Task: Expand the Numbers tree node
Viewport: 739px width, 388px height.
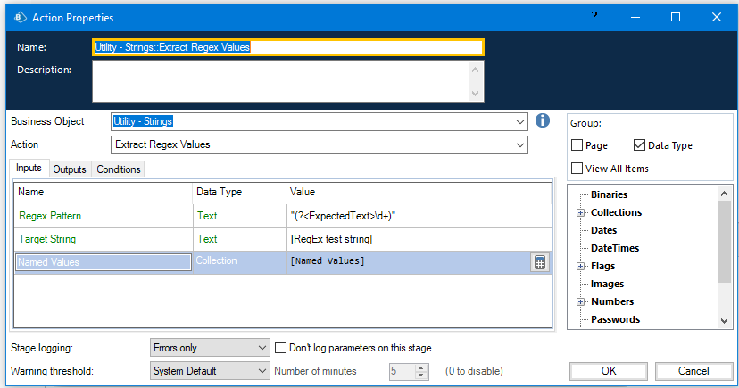Action: (580, 301)
